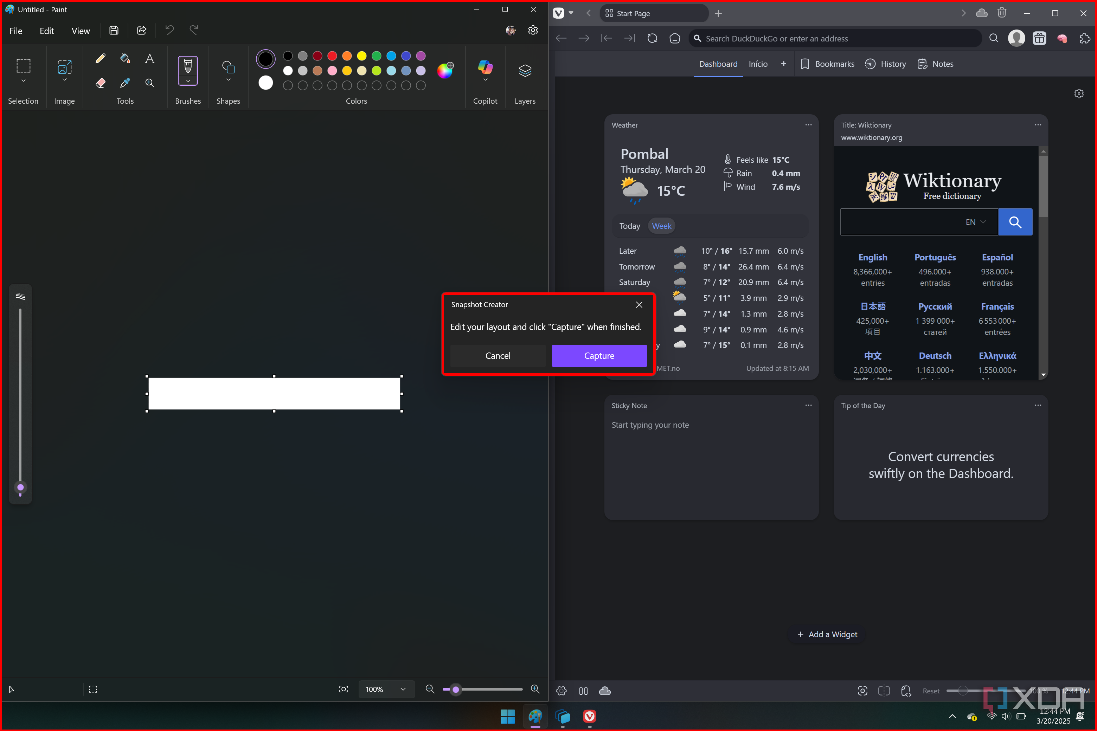This screenshot has height=731, width=1097.
Task: Select Week view in Weather widget
Action: pyautogui.click(x=661, y=226)
